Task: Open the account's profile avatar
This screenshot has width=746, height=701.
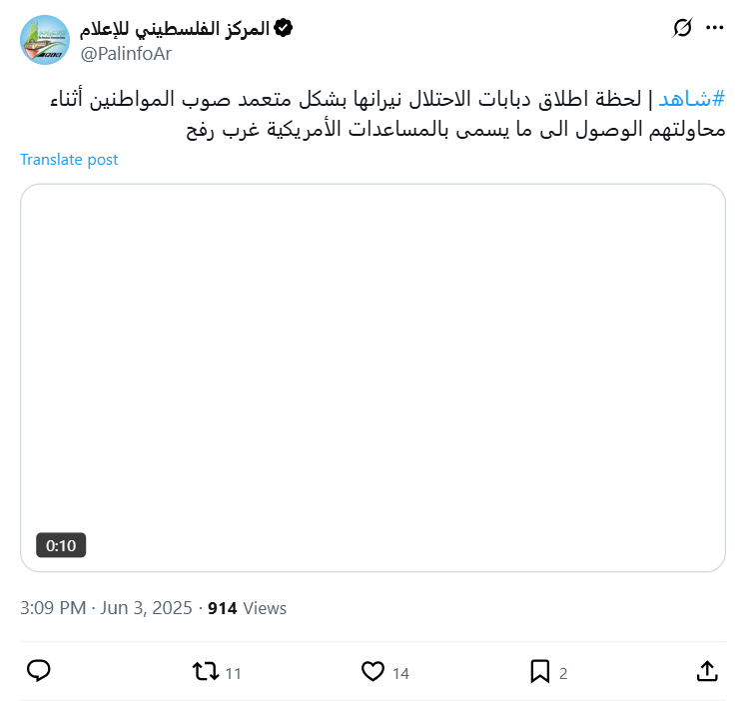Action: click(45, 41)
